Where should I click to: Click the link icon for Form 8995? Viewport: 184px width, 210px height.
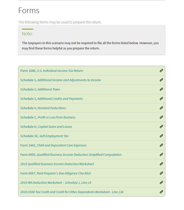pos(161,155)
